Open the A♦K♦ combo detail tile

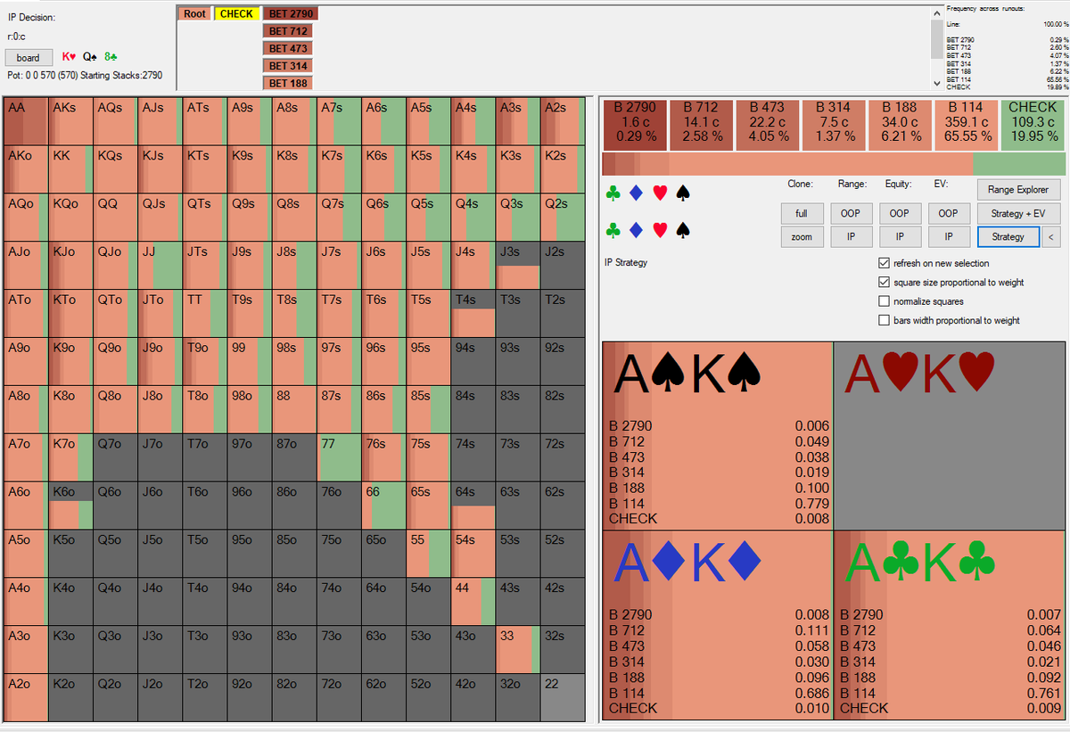click(x=718, y=625)
